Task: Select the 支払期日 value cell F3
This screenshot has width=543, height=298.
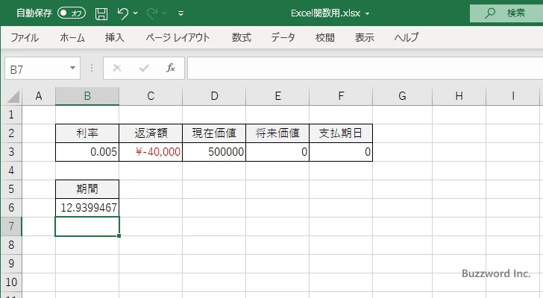Action: 341,152
